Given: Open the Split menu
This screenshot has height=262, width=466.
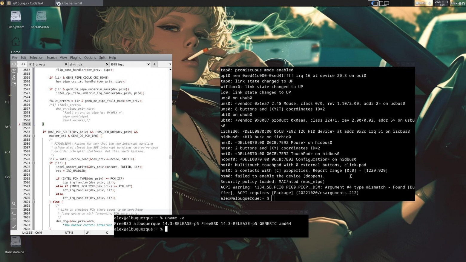Looking at the screenshot, I should pos(102,58).
